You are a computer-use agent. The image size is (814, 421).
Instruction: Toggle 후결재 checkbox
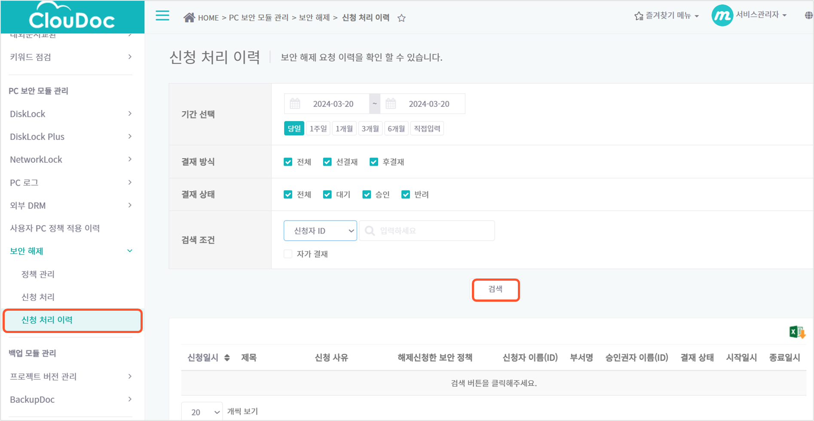pyautogui.click(x=374, y=162)
